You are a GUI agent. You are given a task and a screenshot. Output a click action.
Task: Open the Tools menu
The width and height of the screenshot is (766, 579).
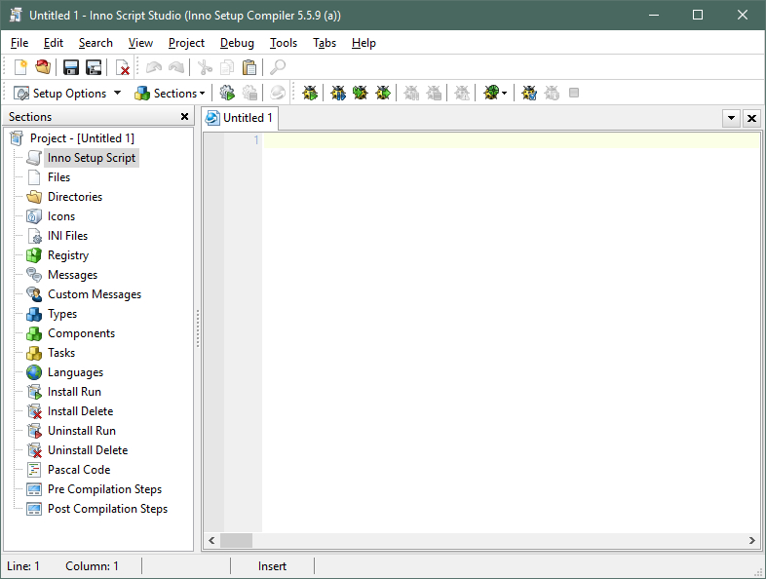(284, 43)
